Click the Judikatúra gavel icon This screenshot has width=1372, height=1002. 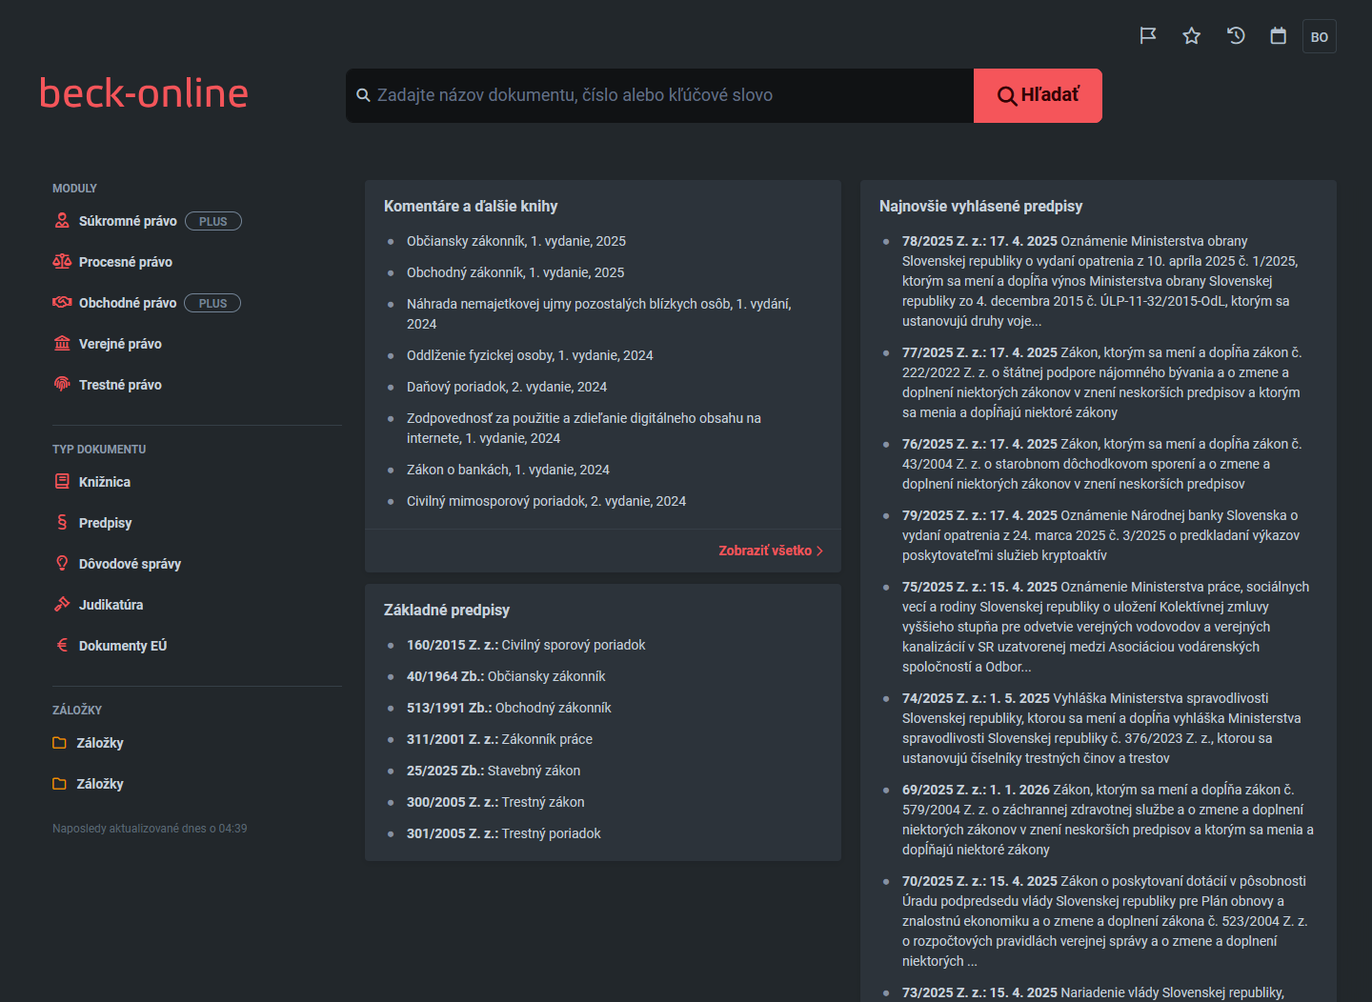pyautogui.click(x=62, y=605)
